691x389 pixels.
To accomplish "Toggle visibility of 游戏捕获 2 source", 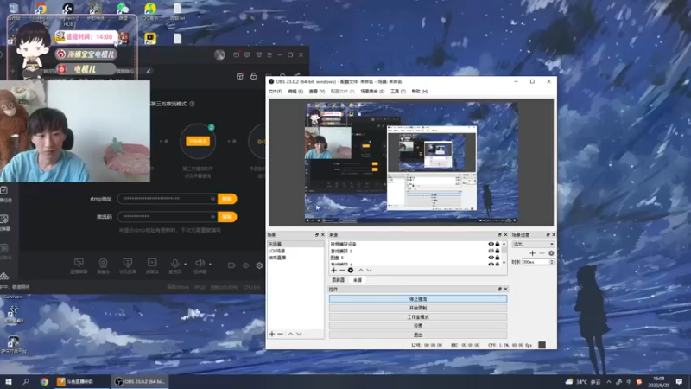I will 491,251.
